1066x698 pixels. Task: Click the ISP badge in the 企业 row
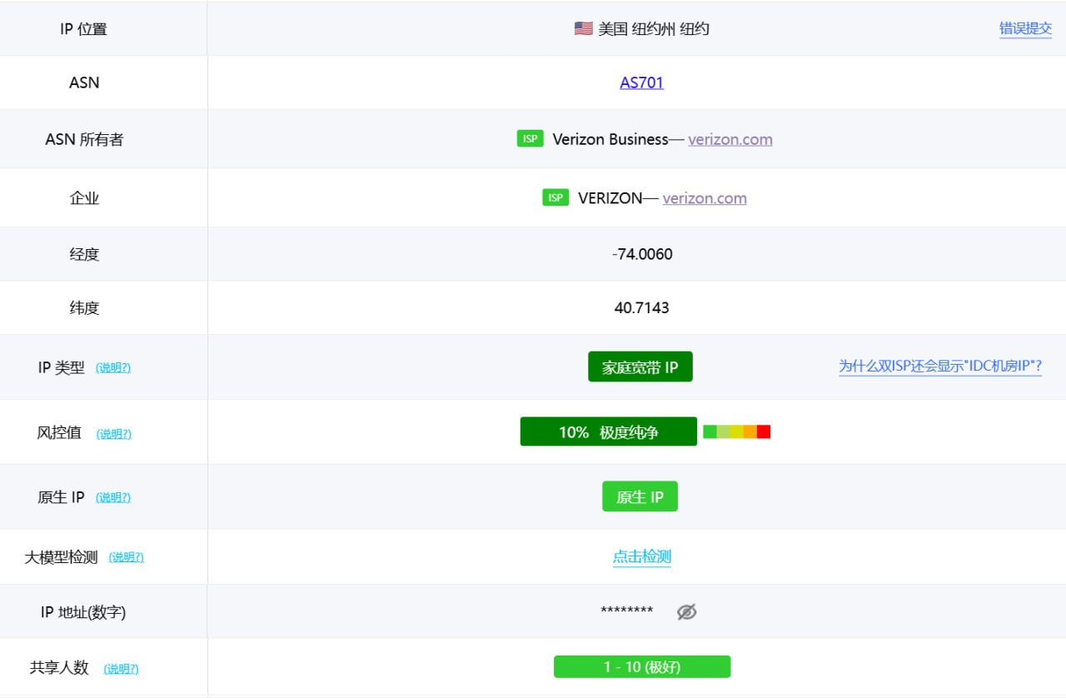pos(555,197)
